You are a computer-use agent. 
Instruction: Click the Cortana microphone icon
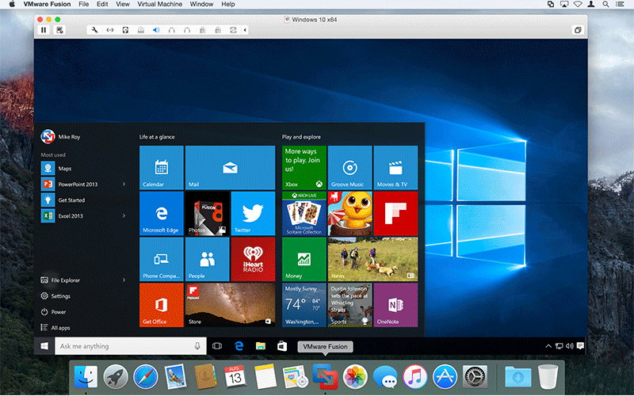click(197, 346)
